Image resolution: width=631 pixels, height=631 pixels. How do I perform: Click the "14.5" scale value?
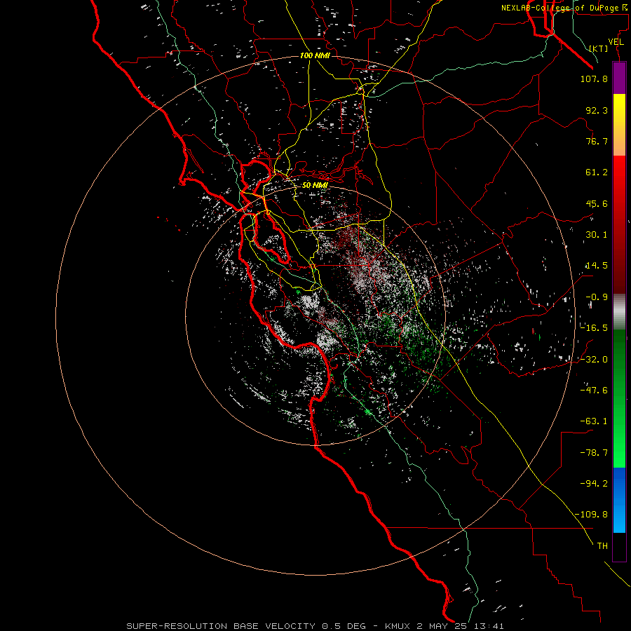click(597, 266)
